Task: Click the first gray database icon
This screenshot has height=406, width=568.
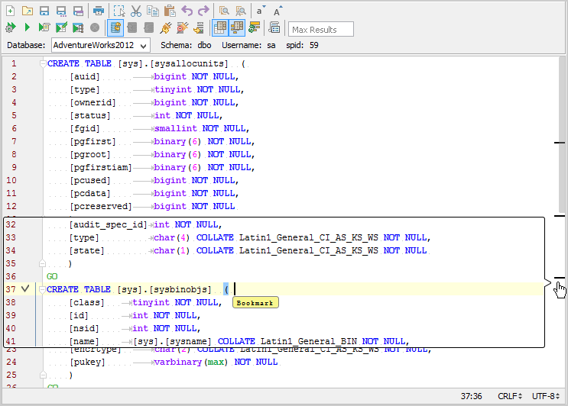Action: pyautogui.click(x=132, y=27)
